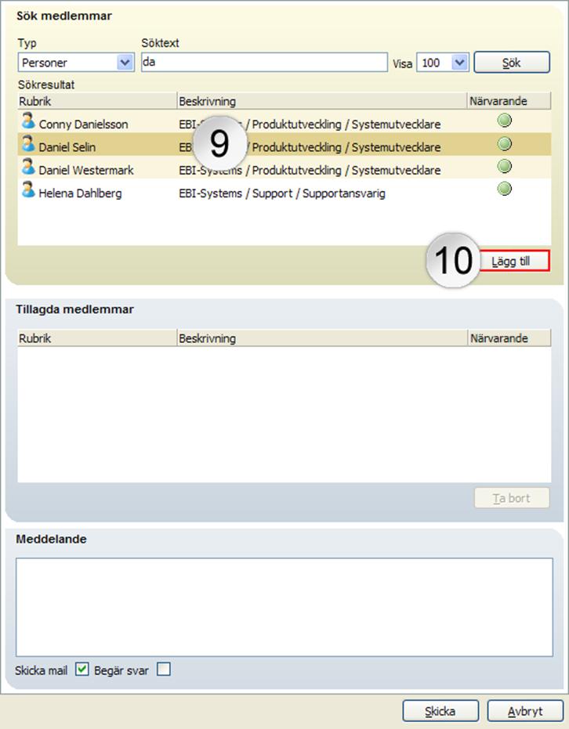Image resolution: width=569 pixels, height=729 pixels.
Task: Click Daniel Selin's person icon
Action: point(28,143)
